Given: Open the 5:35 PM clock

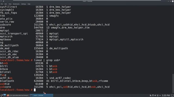Looking at the screenshot, I should click(x=166, y=95).
